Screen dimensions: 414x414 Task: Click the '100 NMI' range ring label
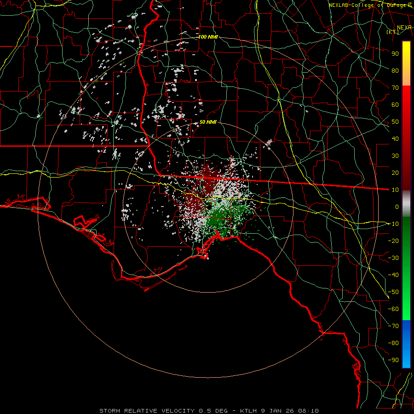click(x=208, y=37)
